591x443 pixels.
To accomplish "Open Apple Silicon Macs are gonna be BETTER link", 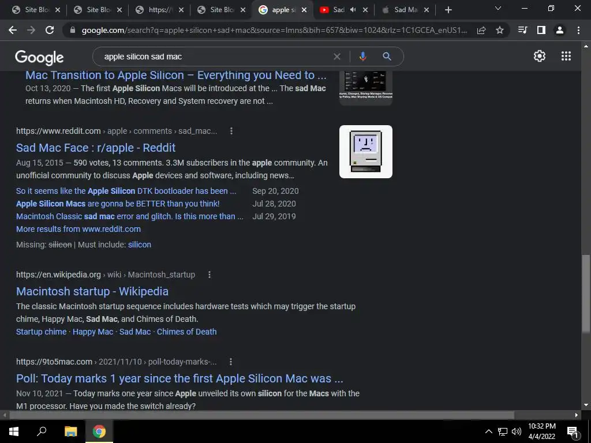I will [x=118, y=204].
